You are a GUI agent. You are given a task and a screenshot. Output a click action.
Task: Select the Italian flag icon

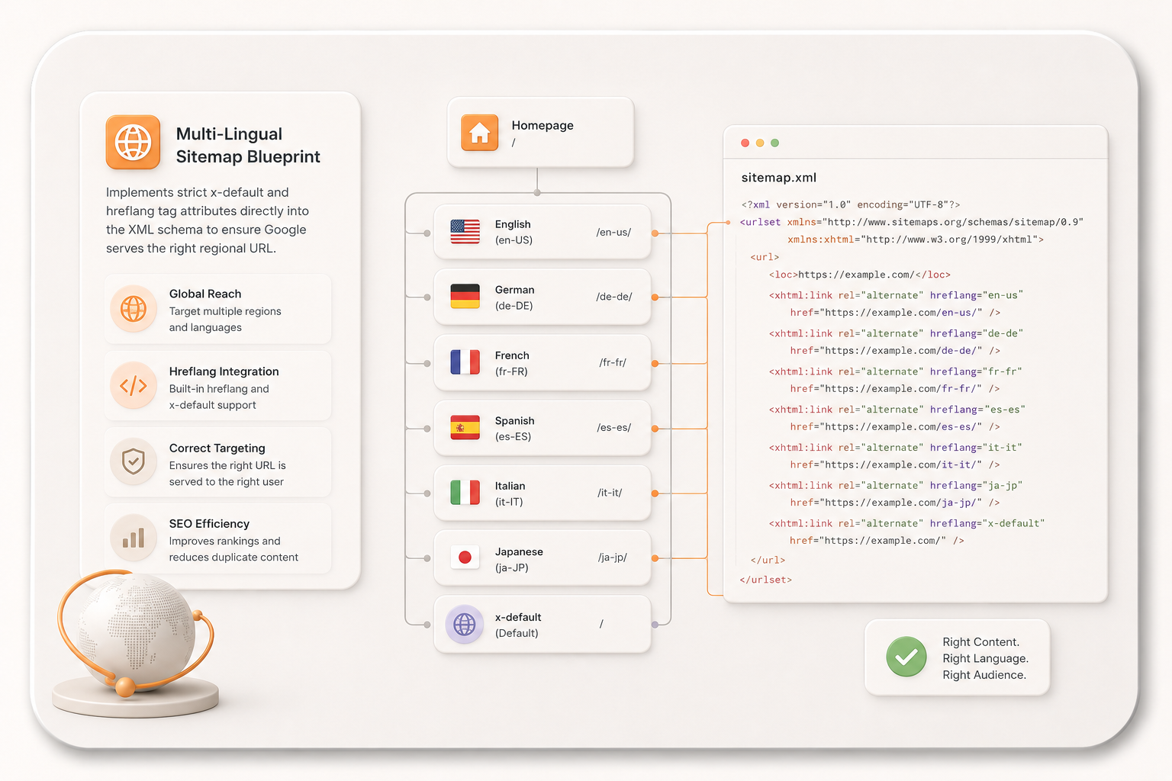pos(465,493)
